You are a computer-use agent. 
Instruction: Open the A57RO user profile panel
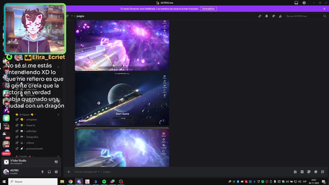pyautogui.click(x=21, y=172)
